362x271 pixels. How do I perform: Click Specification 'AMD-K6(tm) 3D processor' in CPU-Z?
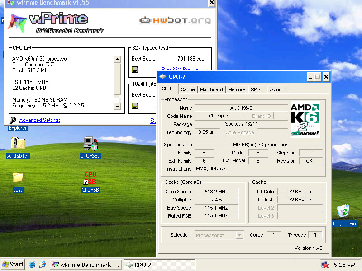click(x=258, y=145)
